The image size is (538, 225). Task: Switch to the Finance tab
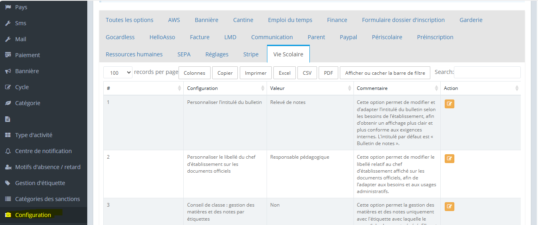click(x=337, y=20)
